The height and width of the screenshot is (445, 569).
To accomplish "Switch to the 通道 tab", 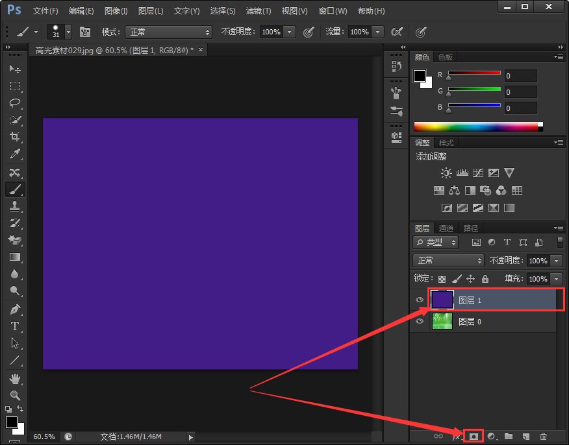I will pos(446,228).
